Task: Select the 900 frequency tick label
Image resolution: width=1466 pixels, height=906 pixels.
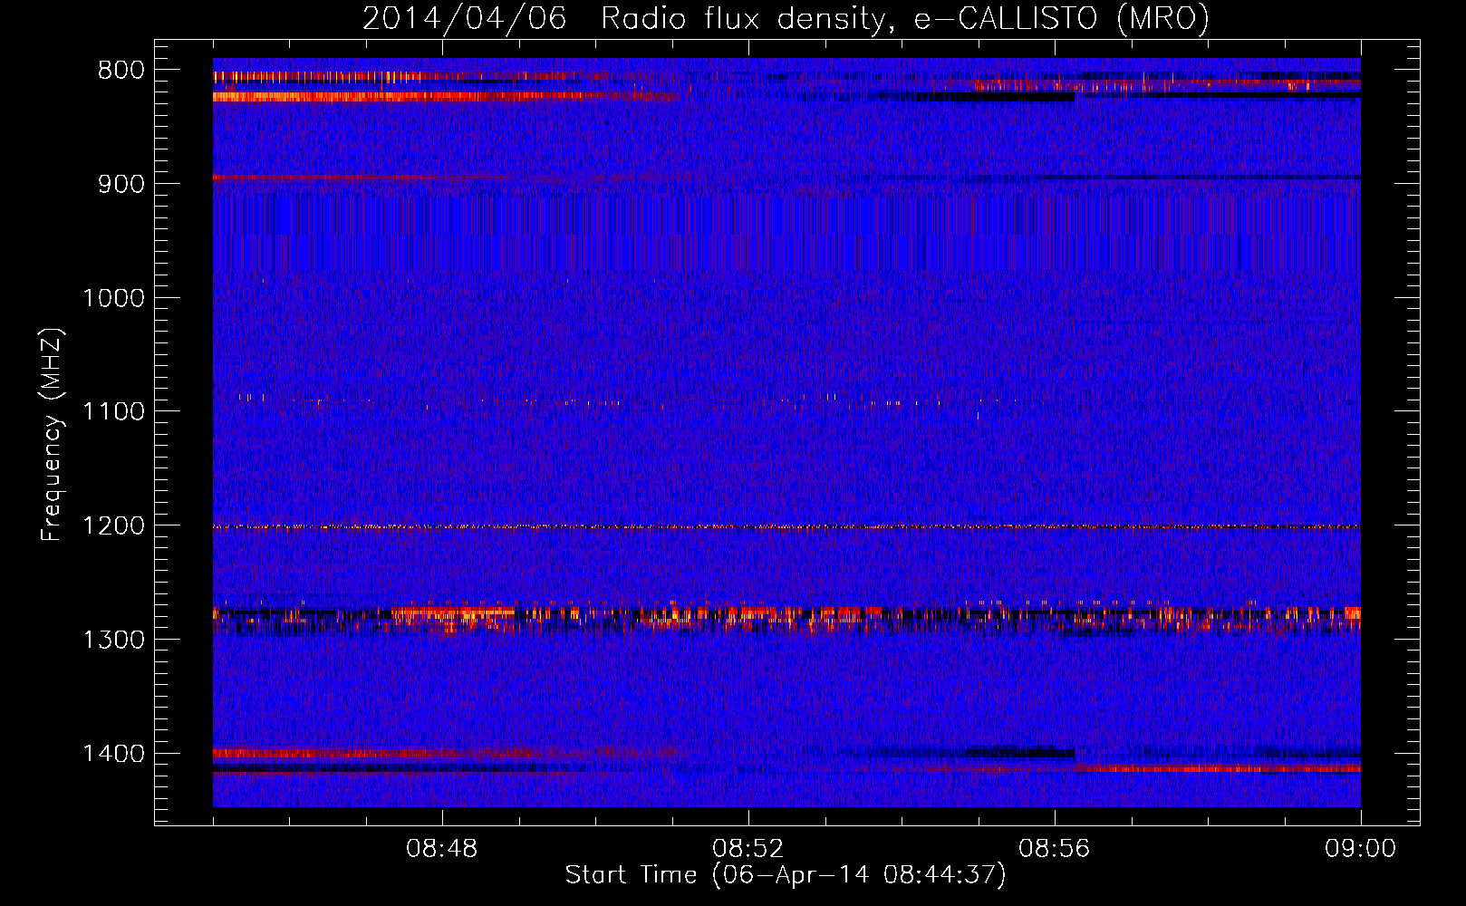Action: 121,184
